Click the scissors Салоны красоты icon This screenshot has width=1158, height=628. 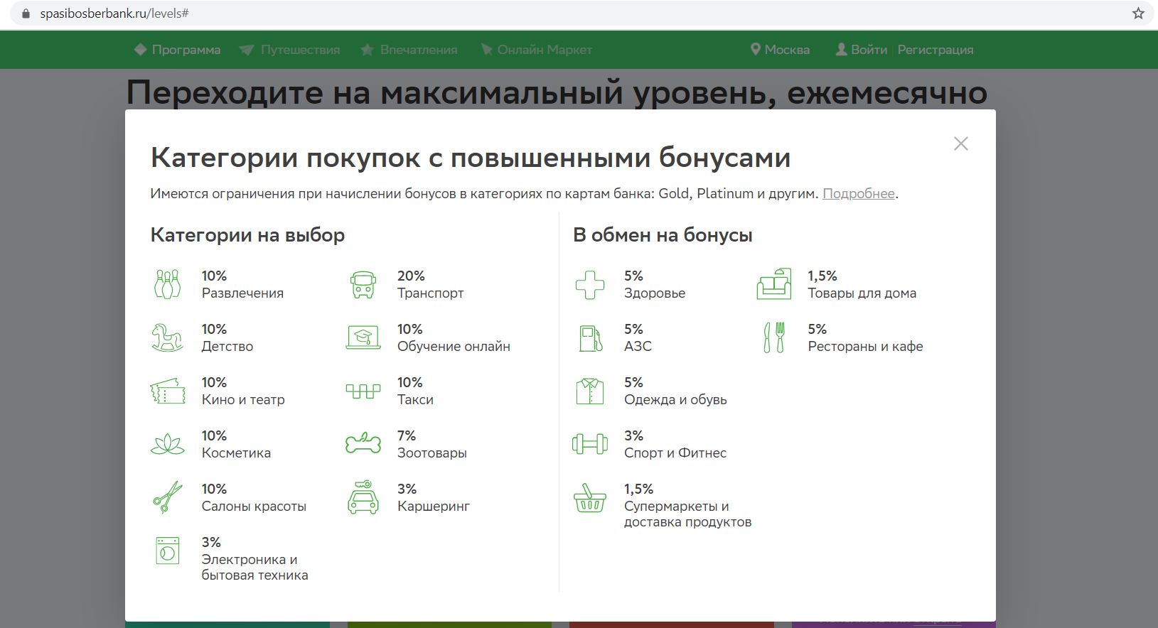tap(167, 497)
